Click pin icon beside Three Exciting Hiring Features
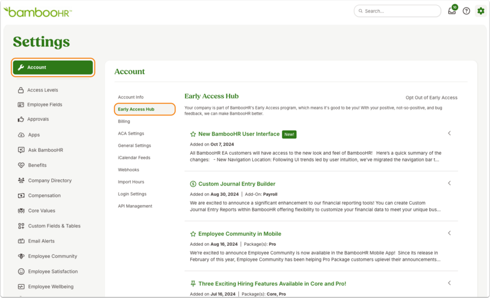The height and width of the screenshot is (298, 490). [x=193, y=284]
